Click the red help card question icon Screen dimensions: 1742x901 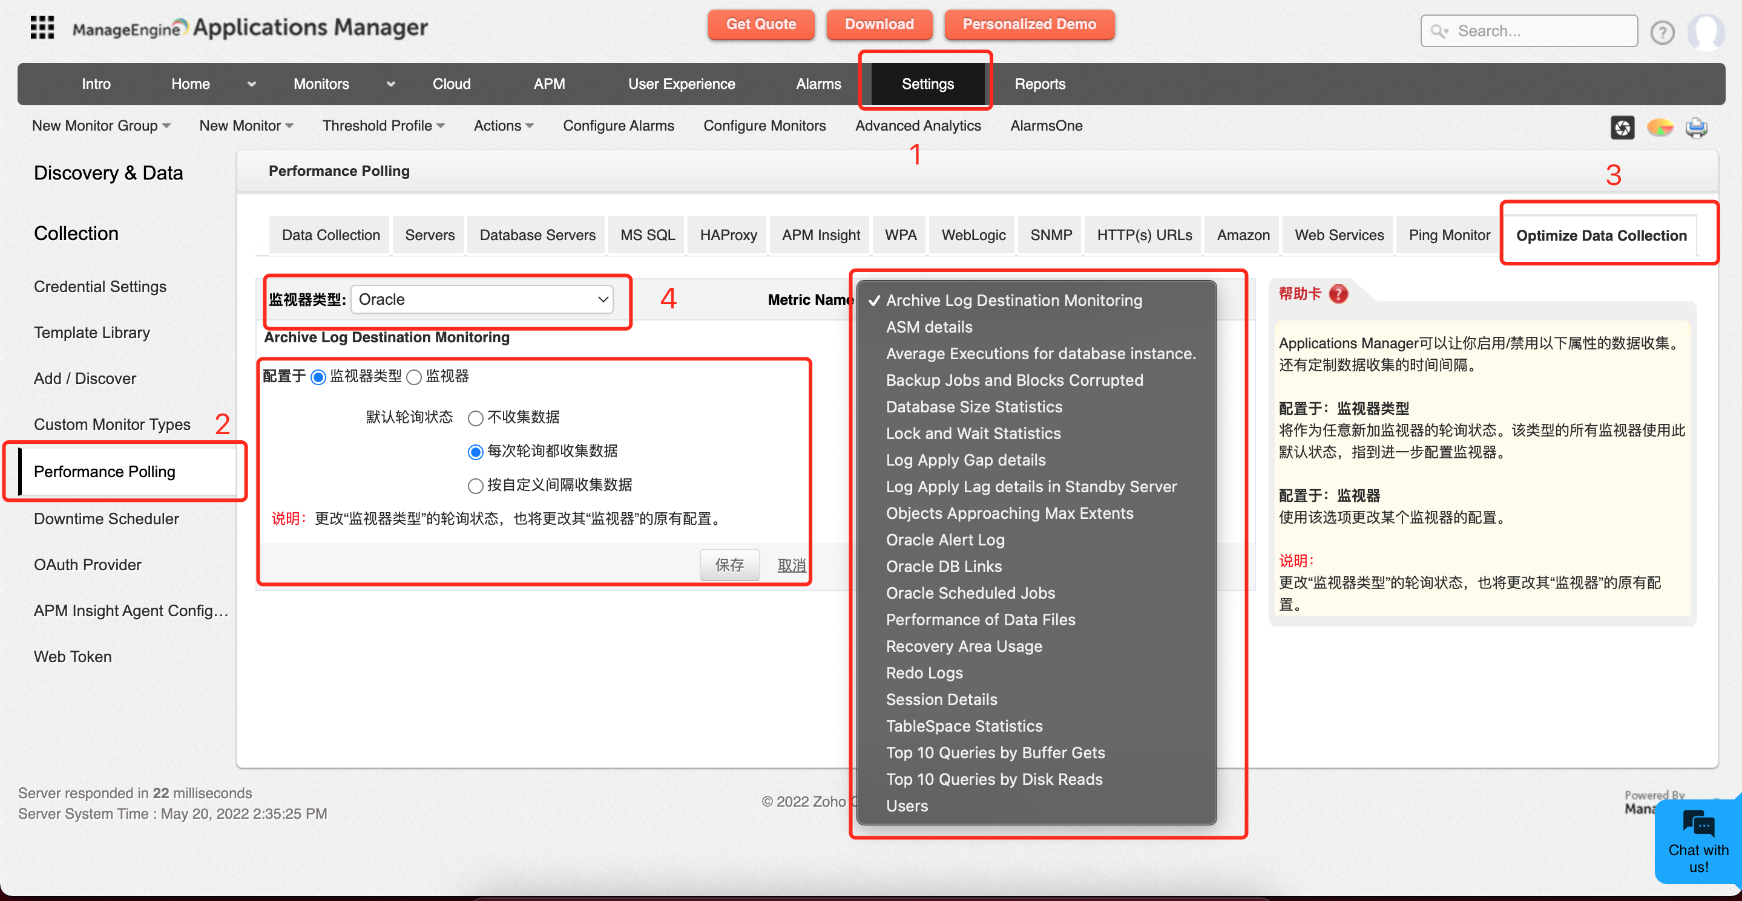point(1338,294)
